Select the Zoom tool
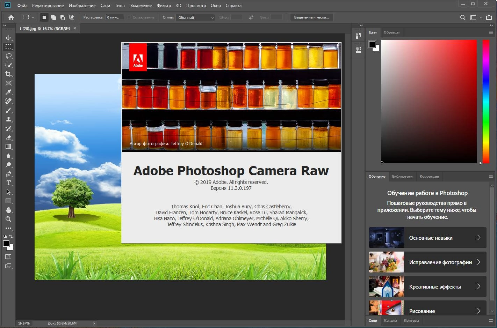The width and height of the screenshot is (497, 328). coord(8,219)
